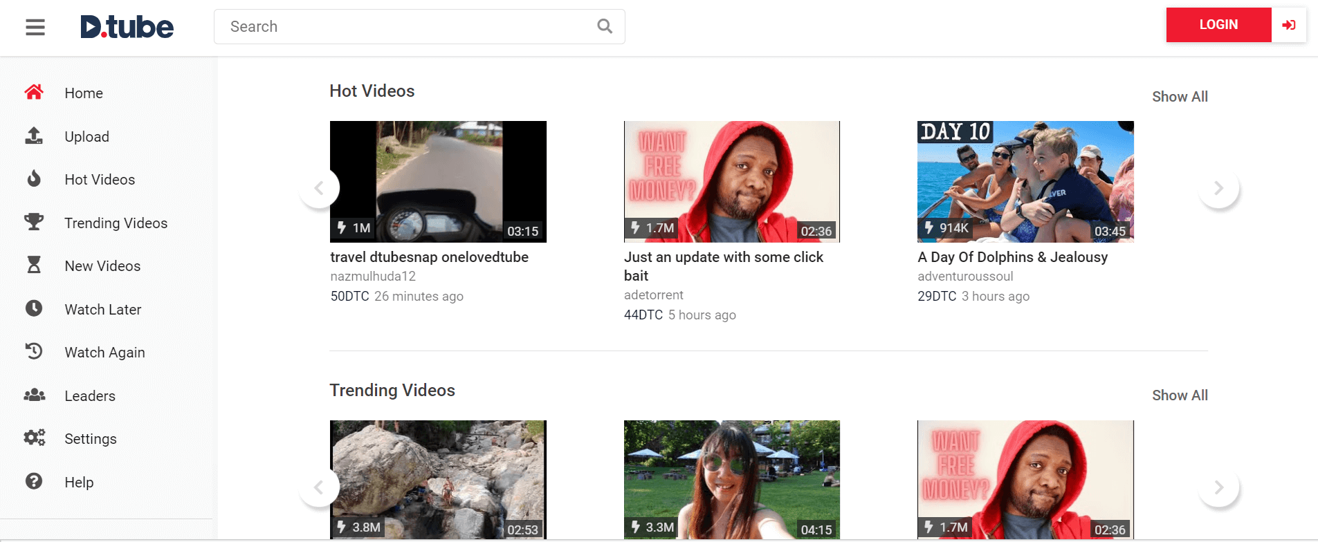
Task: Show previous Trending Videos with left chevron
Action: click(x=319, y=487)
